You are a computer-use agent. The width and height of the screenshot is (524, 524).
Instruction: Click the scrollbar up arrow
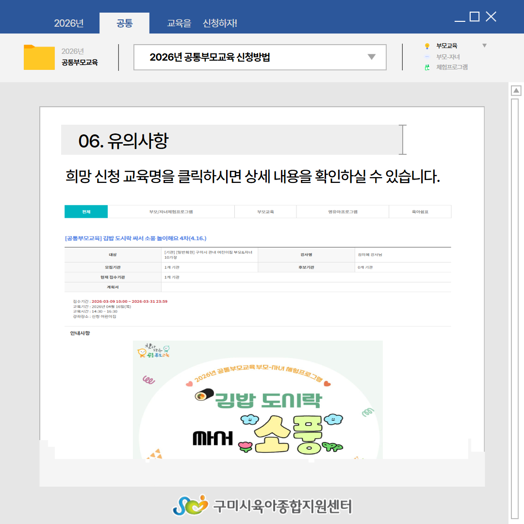click(516, 91)
